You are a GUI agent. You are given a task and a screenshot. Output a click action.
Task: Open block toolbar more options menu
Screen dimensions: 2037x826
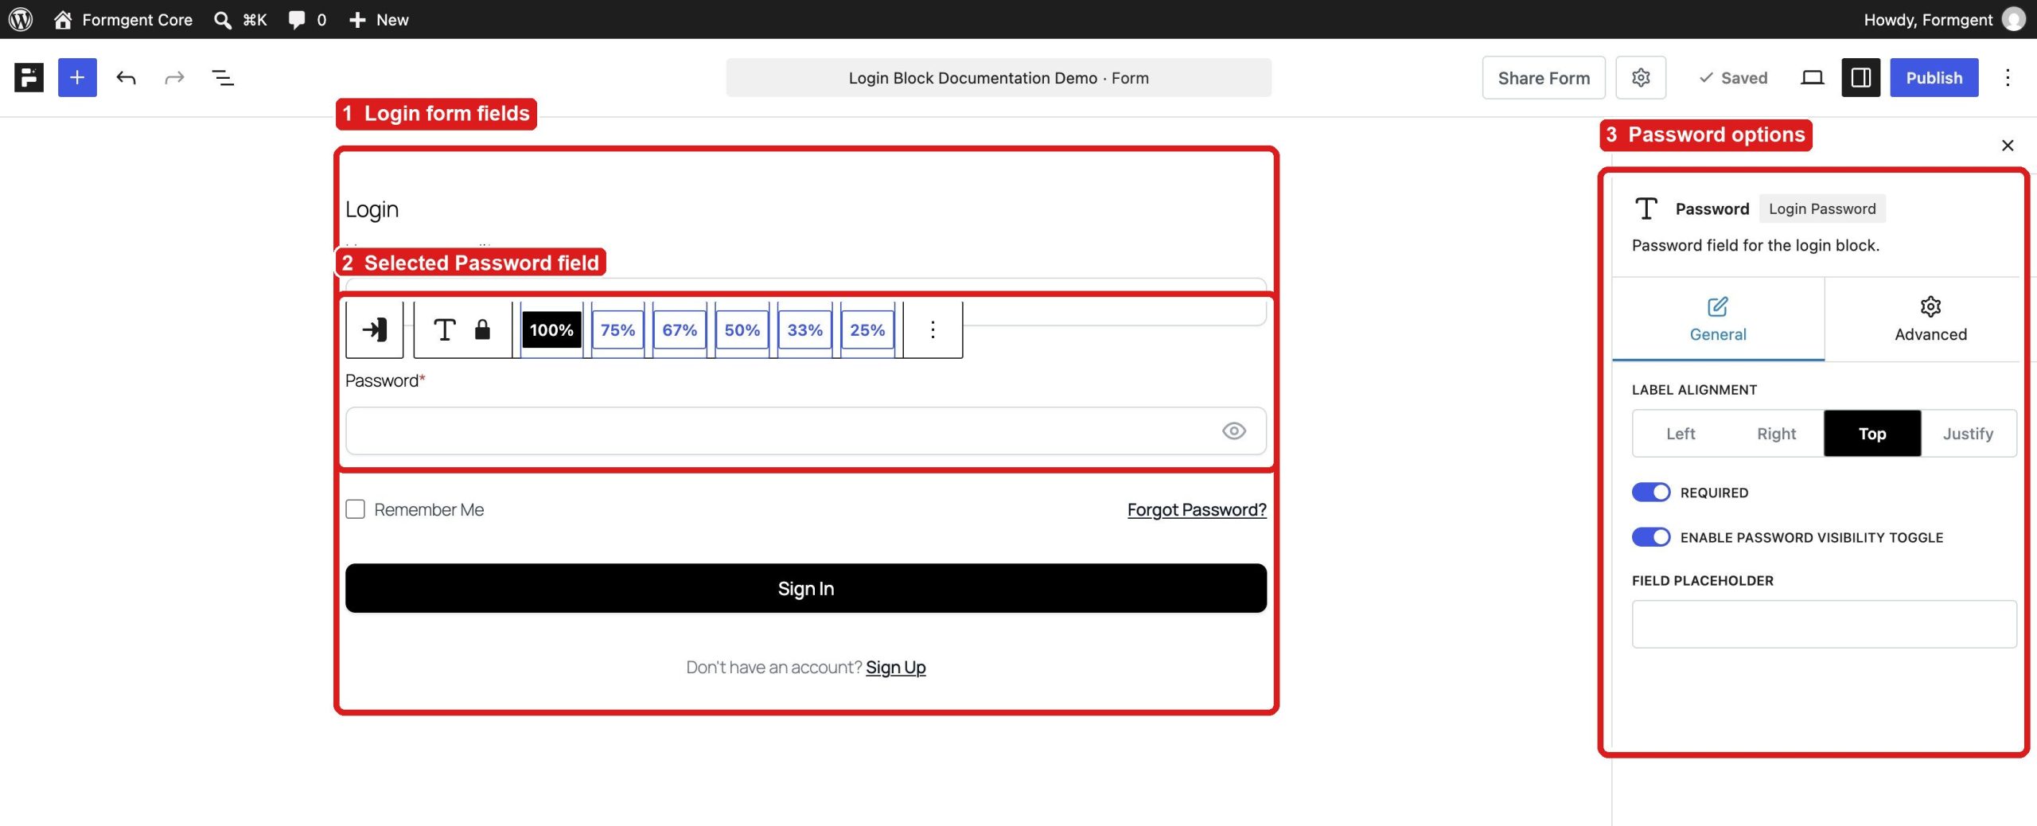click(x=933, y=329)
